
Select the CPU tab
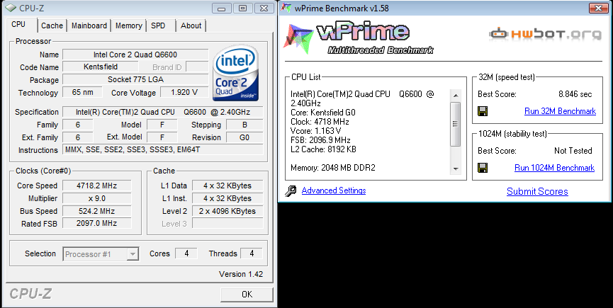tap(18, 24)
